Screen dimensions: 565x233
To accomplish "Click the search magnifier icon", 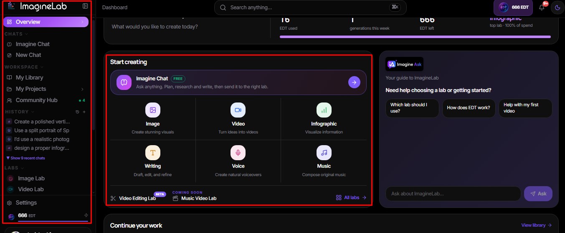I will coord(223,8).
